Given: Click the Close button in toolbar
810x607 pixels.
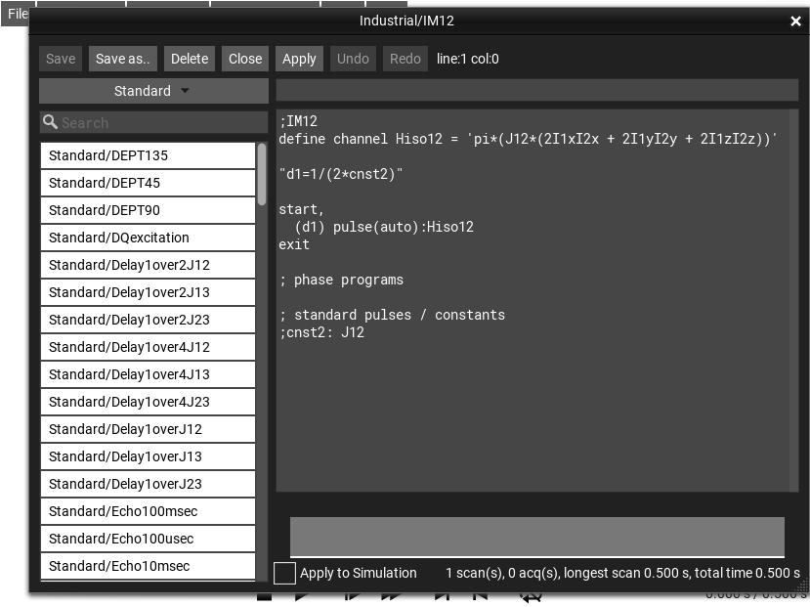Looking at the screenshot, I should pos(245,59).
